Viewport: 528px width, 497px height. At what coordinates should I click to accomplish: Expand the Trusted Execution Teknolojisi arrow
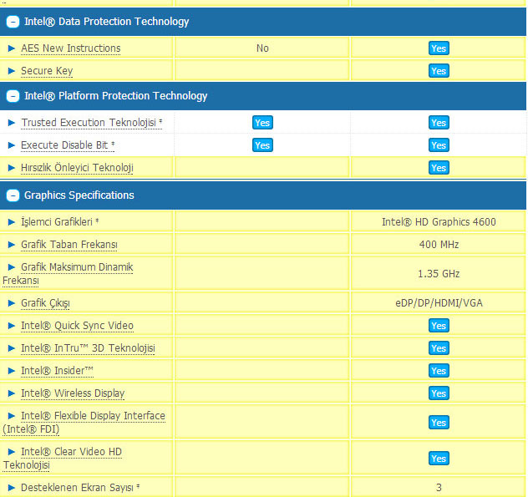(12, 123)
